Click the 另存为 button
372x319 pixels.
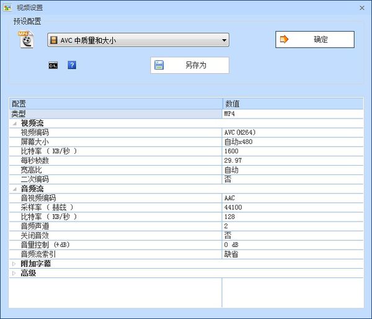[x=190, y=65]
